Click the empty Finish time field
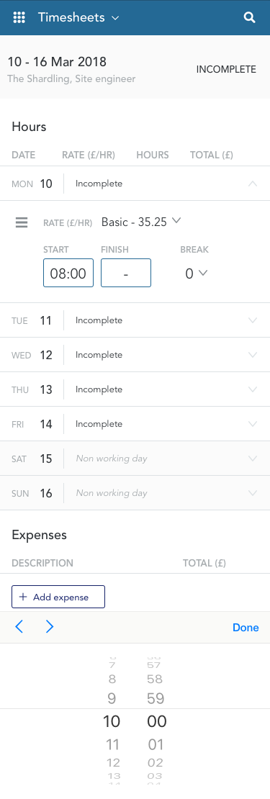 point(126,273)
